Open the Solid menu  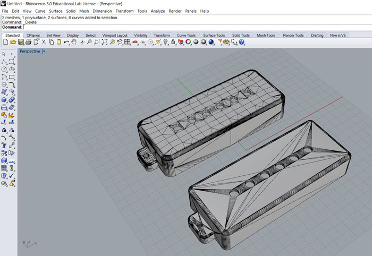71,11
